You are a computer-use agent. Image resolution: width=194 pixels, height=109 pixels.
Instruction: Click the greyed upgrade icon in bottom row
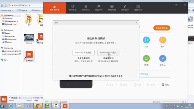pyautogui.click(x=137, y=85)
